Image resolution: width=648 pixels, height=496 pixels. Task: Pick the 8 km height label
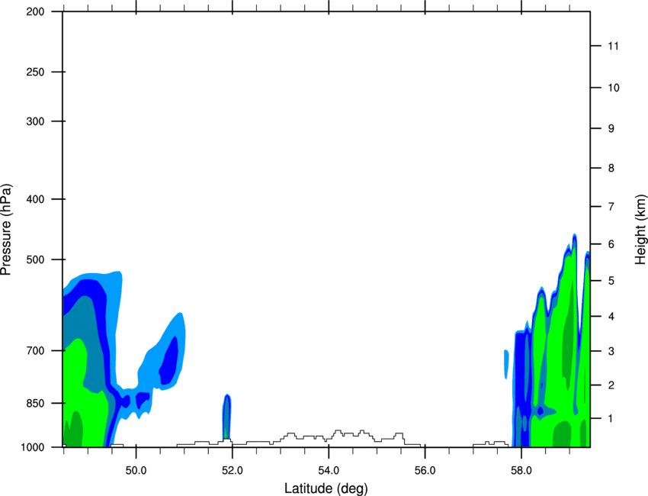tap(611, 168)
